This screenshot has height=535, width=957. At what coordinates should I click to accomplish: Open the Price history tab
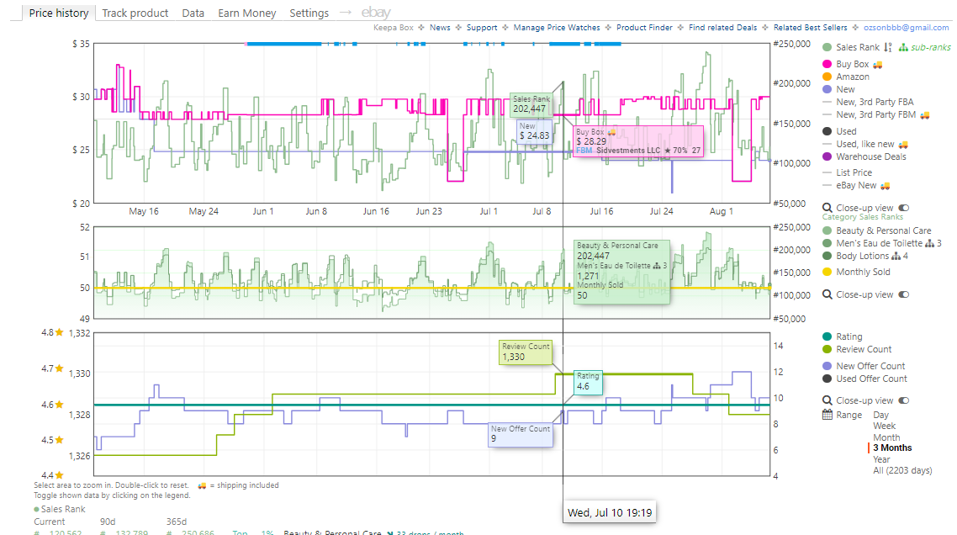point(59,13)
